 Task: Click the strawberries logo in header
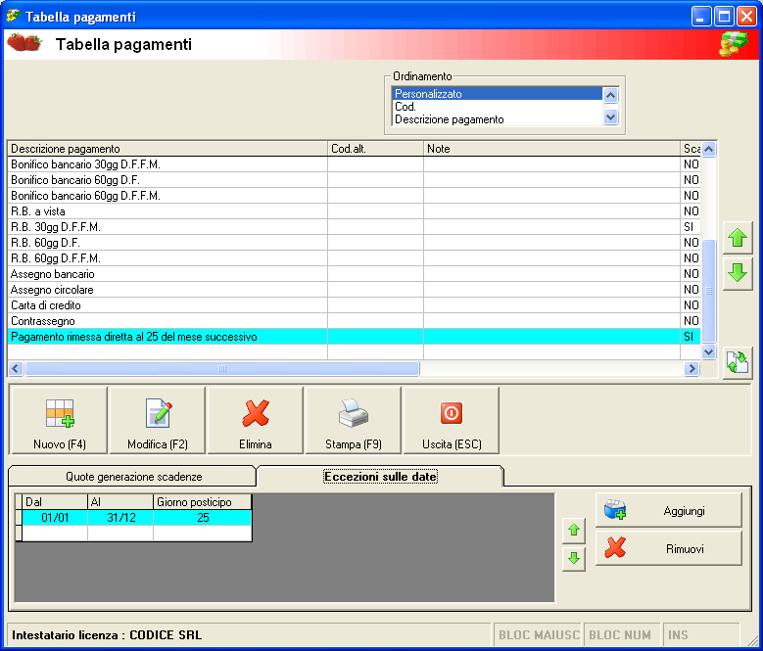pyautogui.click(x=24, y=43)
